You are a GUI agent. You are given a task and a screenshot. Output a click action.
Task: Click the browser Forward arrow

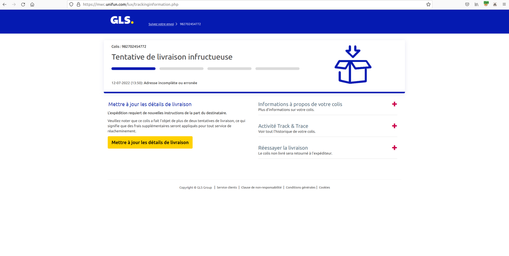click(x=14, y=5)
